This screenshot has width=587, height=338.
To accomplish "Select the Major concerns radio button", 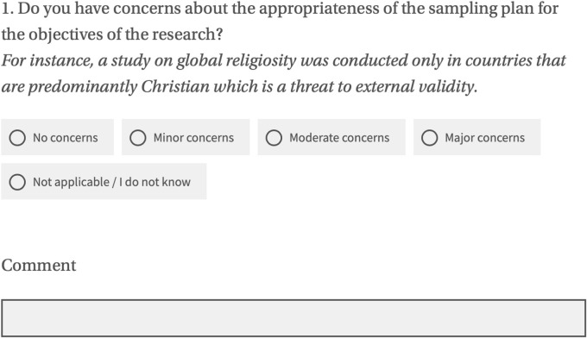I will pos(477,137).
